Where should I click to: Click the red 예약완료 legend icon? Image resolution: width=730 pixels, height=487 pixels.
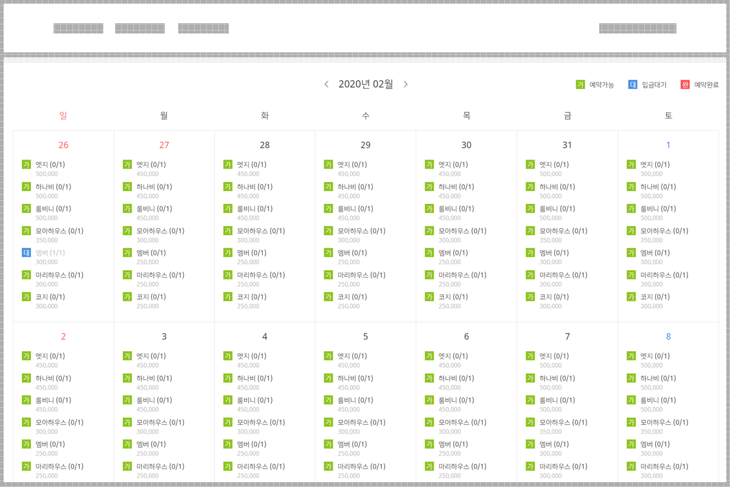(685, 85)
